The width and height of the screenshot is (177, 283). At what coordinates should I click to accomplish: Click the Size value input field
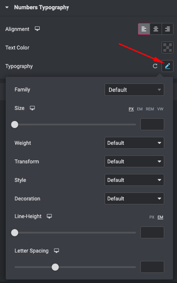pos(152,125)
